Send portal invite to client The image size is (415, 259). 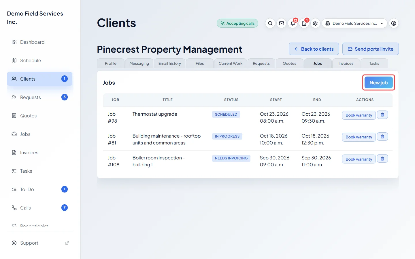tap(371, 49)
